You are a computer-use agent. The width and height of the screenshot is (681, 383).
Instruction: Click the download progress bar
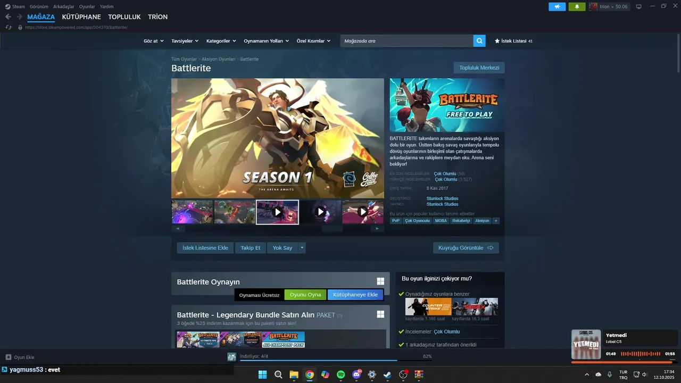(x=336, y=361)
